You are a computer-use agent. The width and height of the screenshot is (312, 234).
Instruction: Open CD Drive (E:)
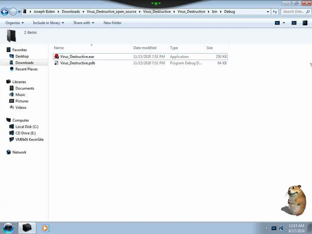point(26,133)
